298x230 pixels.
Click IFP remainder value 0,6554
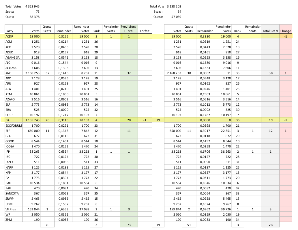coord(63,152)
